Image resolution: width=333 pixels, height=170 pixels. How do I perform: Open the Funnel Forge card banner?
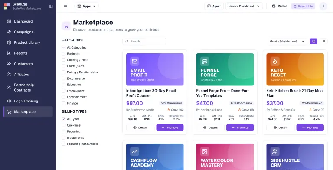pyautogui.click(x=225, y=69)
